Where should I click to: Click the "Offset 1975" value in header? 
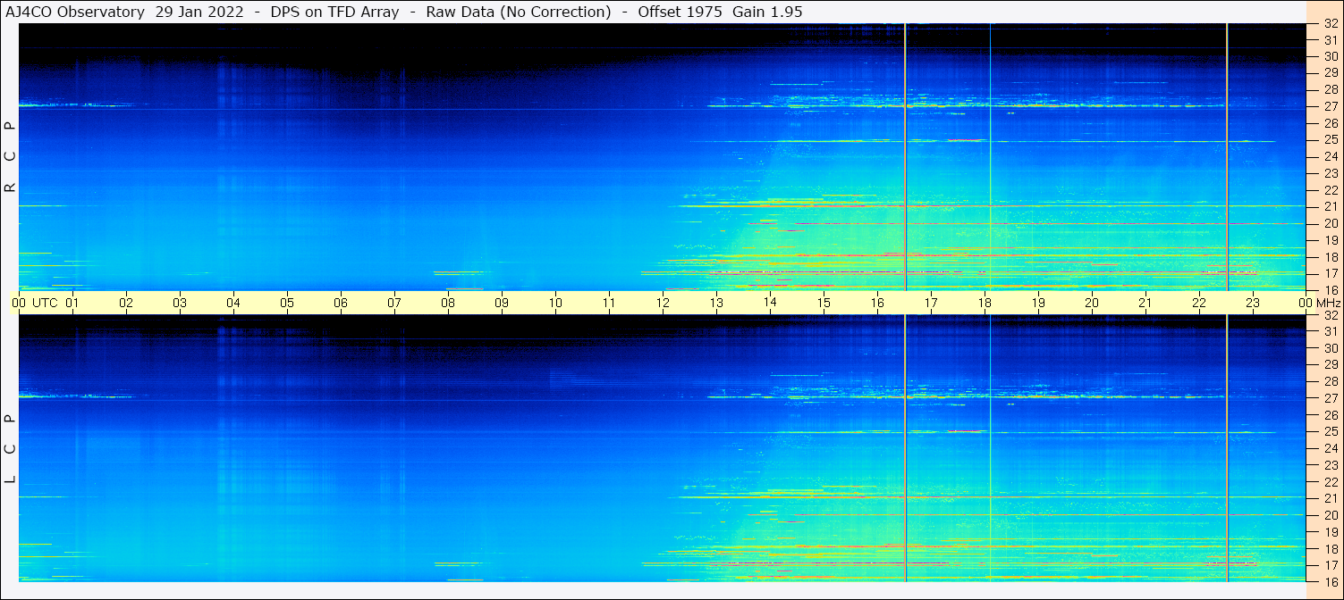pos(680,12)
